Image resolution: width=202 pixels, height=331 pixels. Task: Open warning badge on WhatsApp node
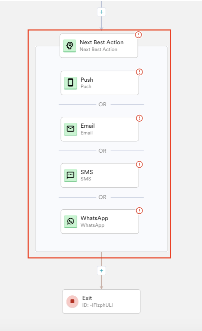[139, 210]
